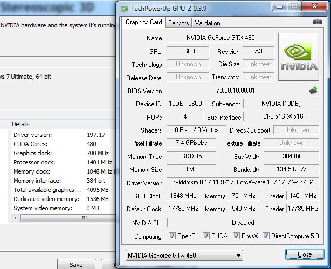Click the Texture Fillrate field showing Unknown
This screenshot has width=331, height=269.
292,143
